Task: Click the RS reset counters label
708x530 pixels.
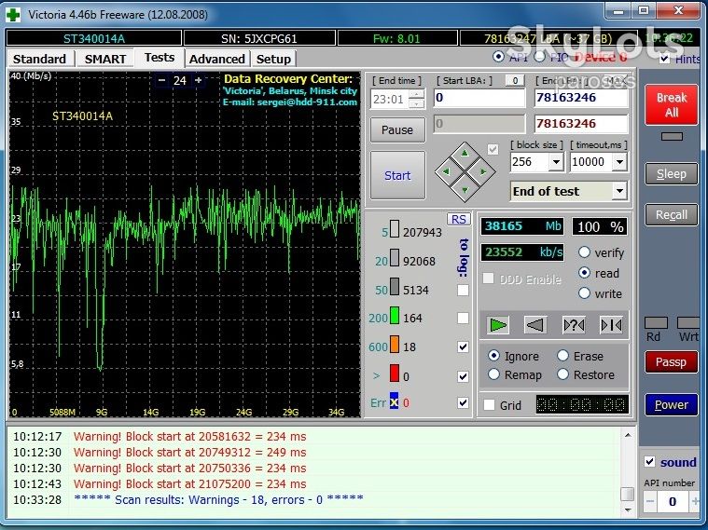Action: click(x=458, y=219)
